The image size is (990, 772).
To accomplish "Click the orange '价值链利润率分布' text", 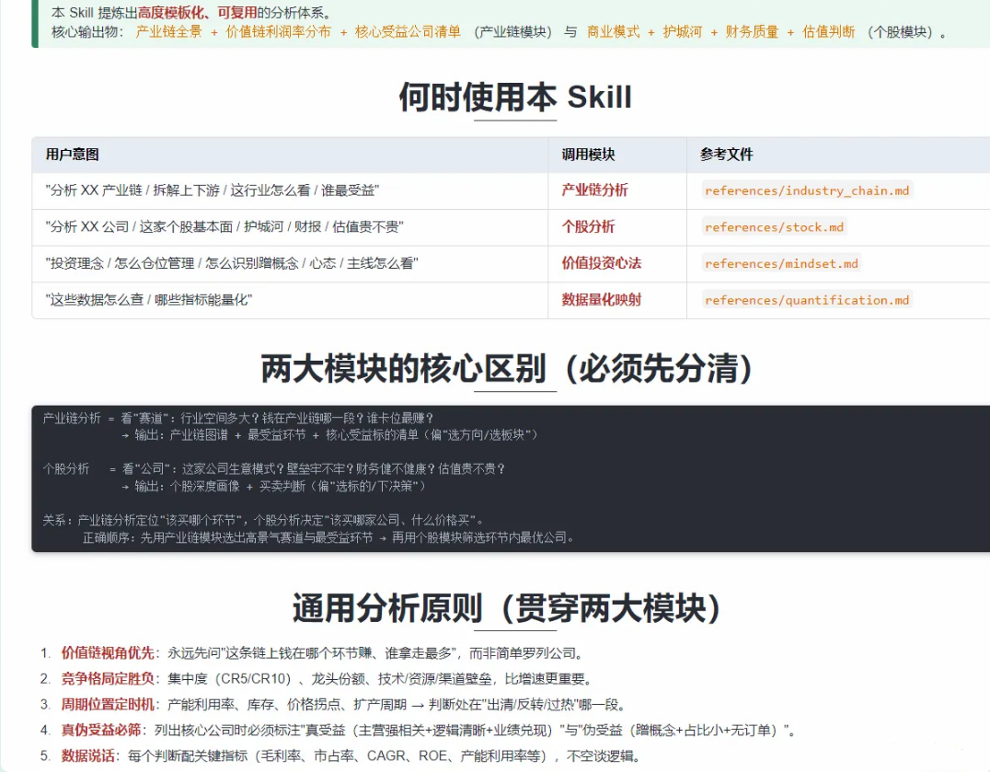I will [278, 32].
